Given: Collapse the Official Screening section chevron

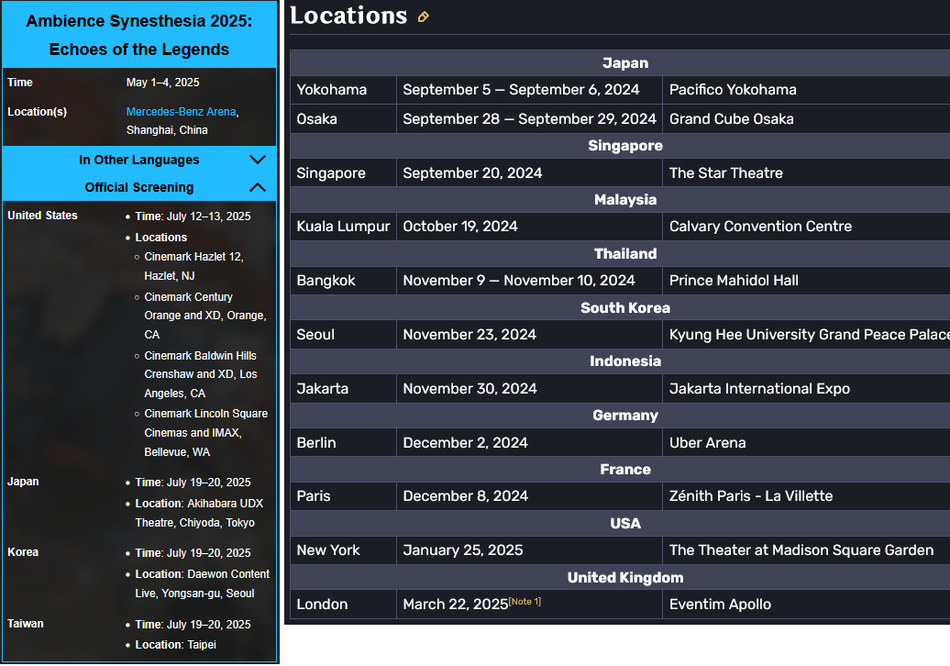Looking at the screenshot, I should coord(258,187).
